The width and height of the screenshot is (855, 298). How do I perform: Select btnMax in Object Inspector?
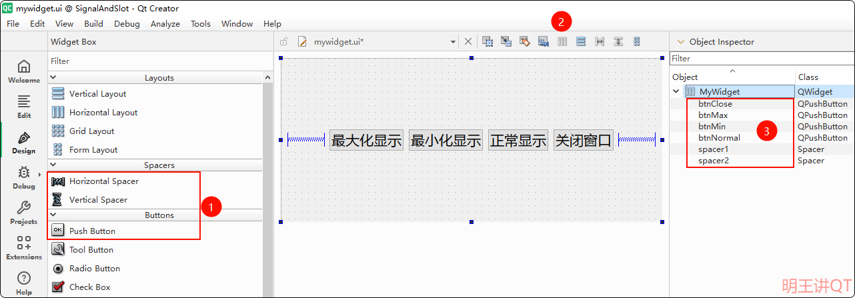[713, 115]
